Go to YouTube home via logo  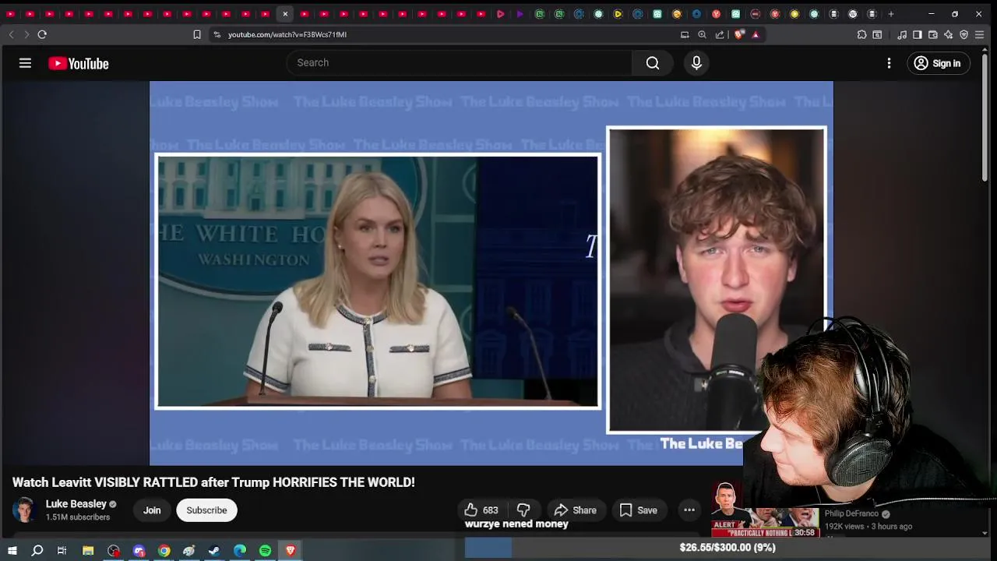[x=79, y=64]
